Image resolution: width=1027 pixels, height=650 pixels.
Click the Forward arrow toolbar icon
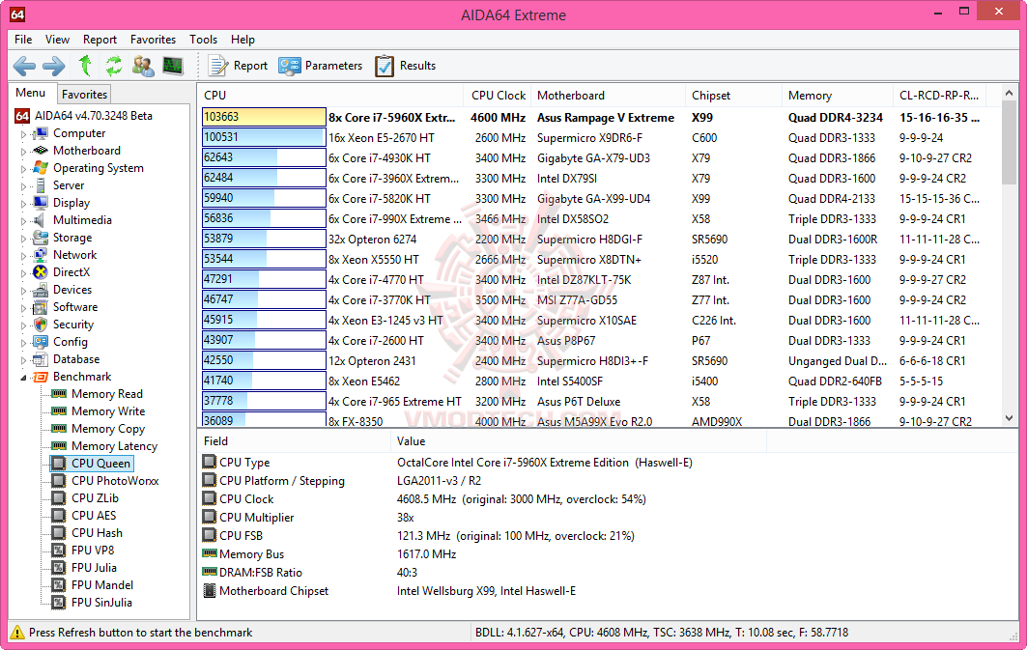[54, 66]
